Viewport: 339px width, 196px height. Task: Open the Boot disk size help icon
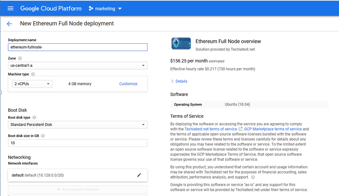point(43,136)
